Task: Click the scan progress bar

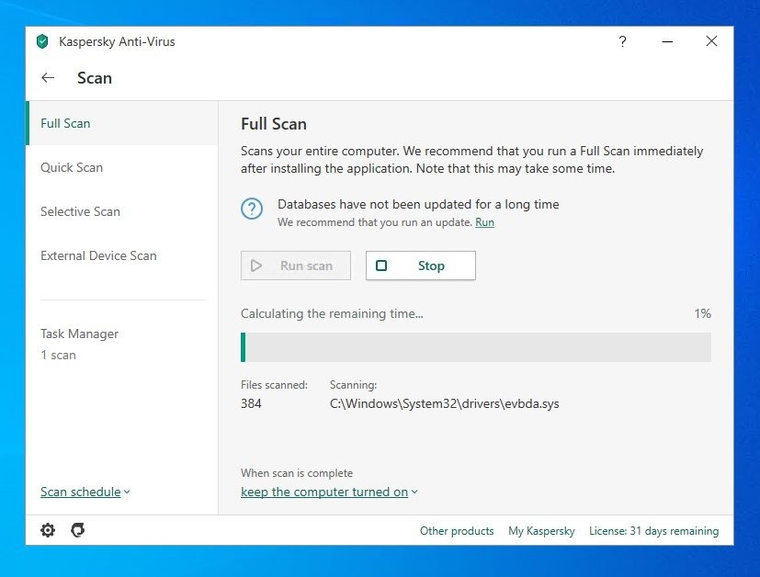Action: point(476,347)
